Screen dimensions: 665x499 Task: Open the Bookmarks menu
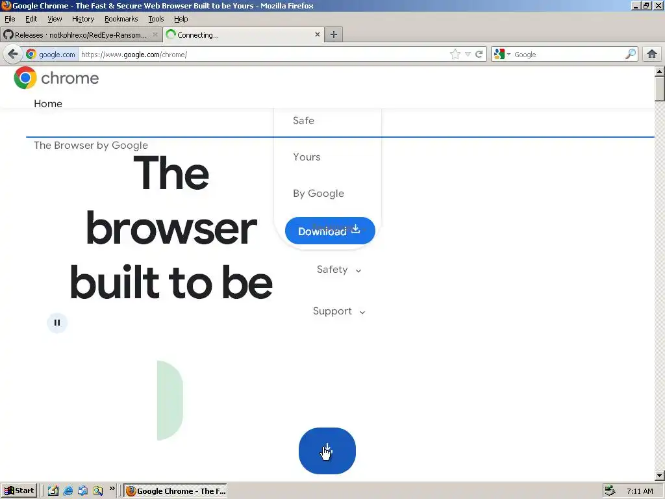(x=121, y=19)
